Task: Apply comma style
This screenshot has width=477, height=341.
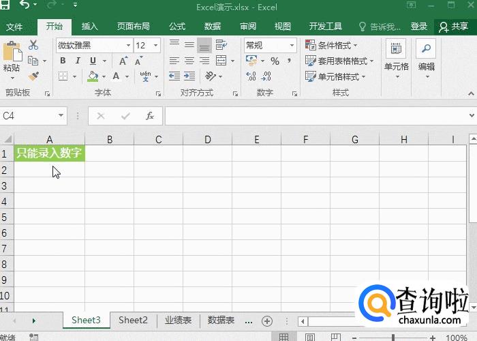Action: [x=290, y=61]
